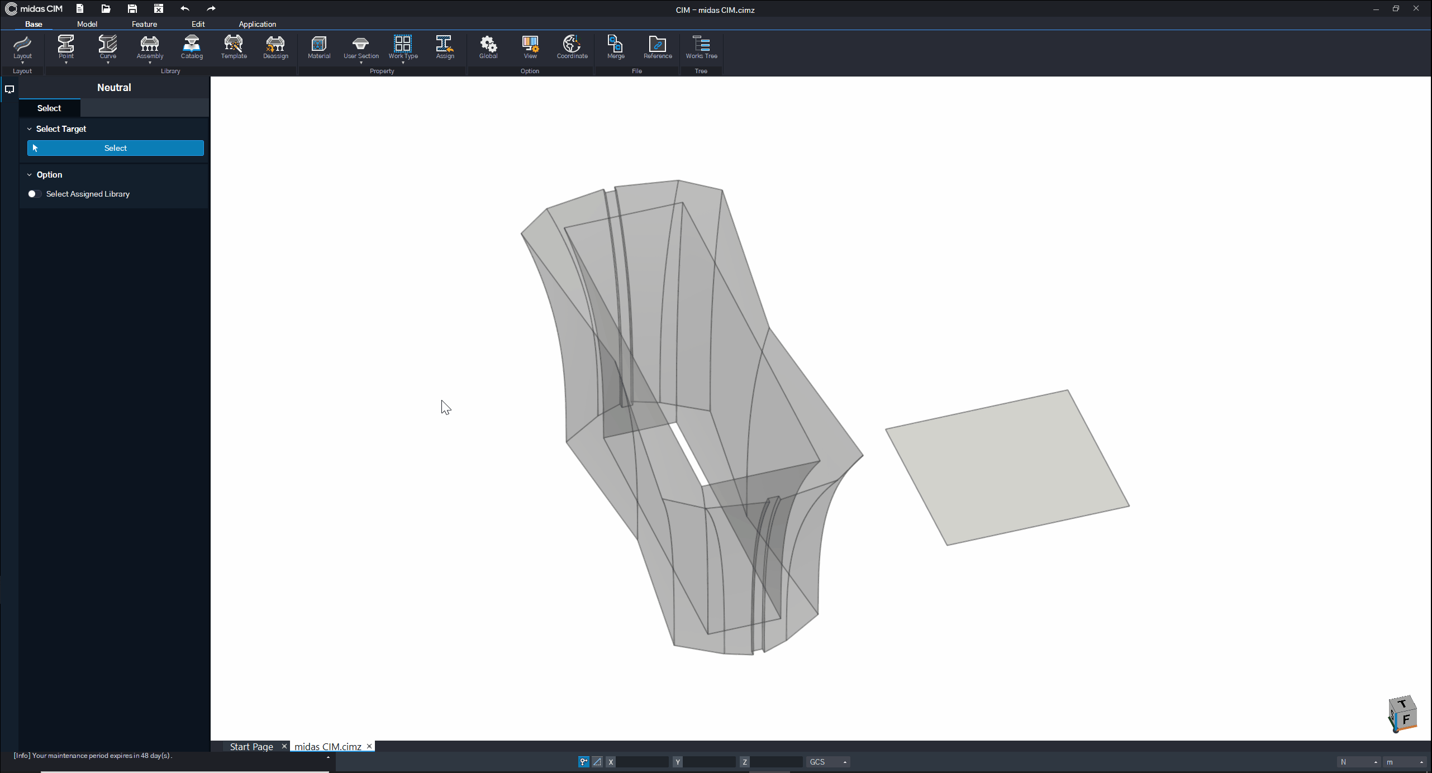Image resolution: width=1432 pixels, height=773 pixels.
Task: Click the Catalog library icon
Action: pos(192,47)
